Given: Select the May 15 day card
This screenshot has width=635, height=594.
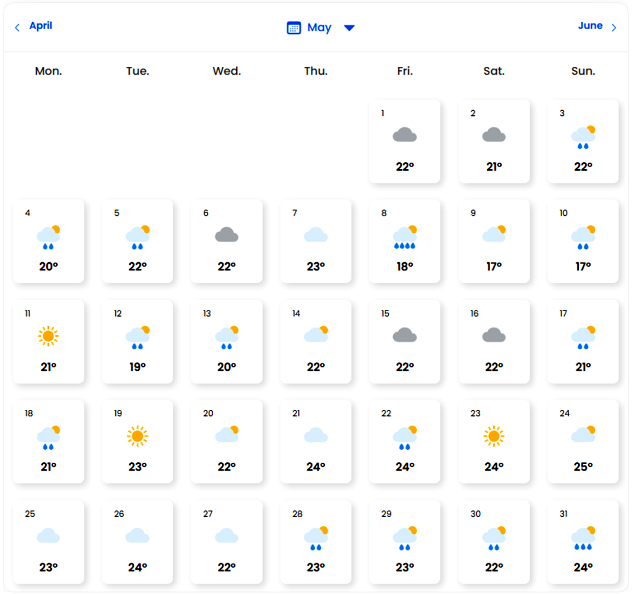Looking at the screenshot, I should click(x=405, y=341).
